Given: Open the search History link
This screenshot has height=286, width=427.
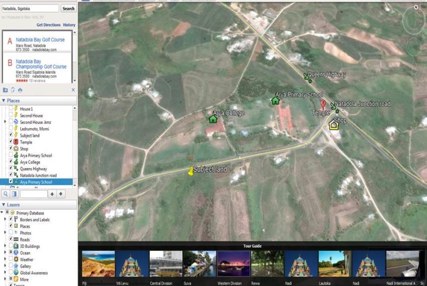Looking at the screenshot, I should pyautogui.click(x=69, y=25).
